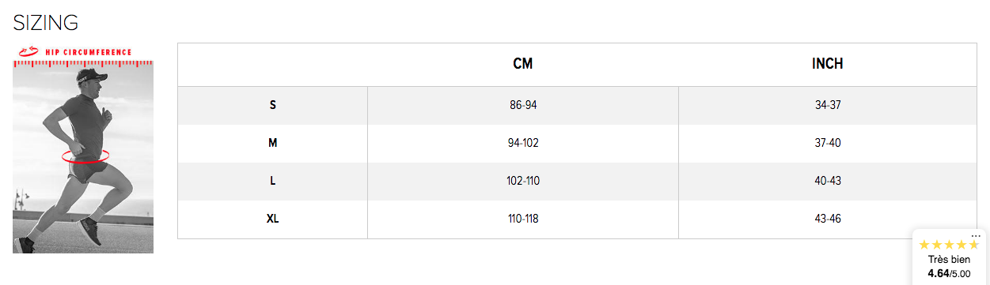Select the INCH column header
This screenshot has width=990, height=285.
click(828, 64)
